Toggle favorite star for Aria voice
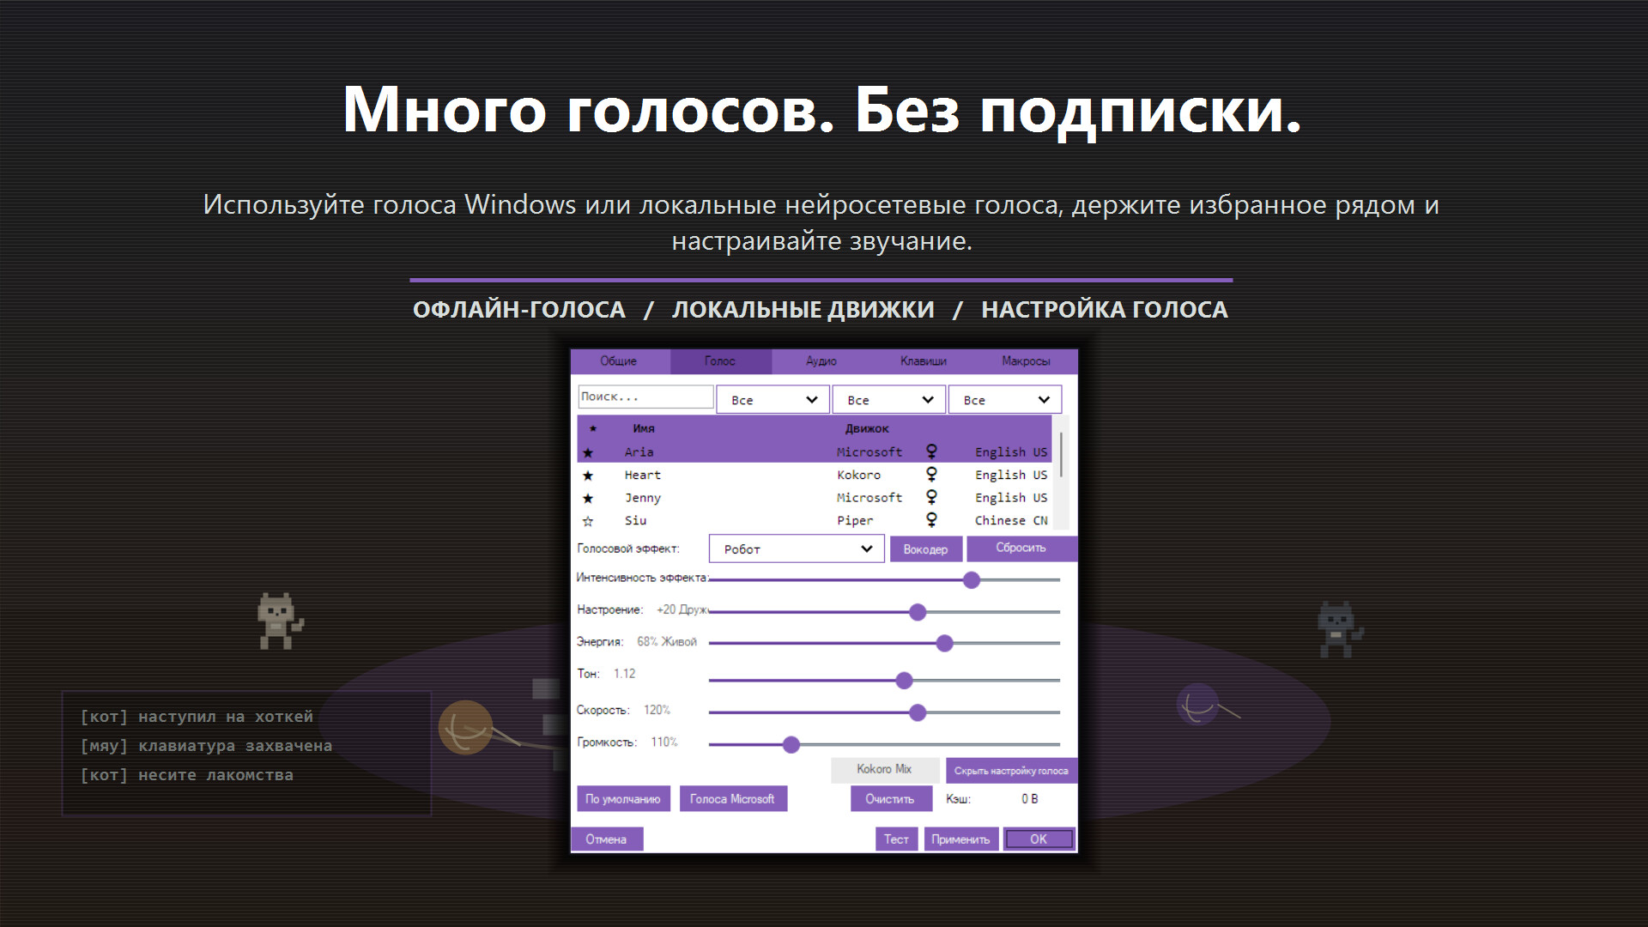The height and width of the screenshot is (927, 1648). [588, 452]
